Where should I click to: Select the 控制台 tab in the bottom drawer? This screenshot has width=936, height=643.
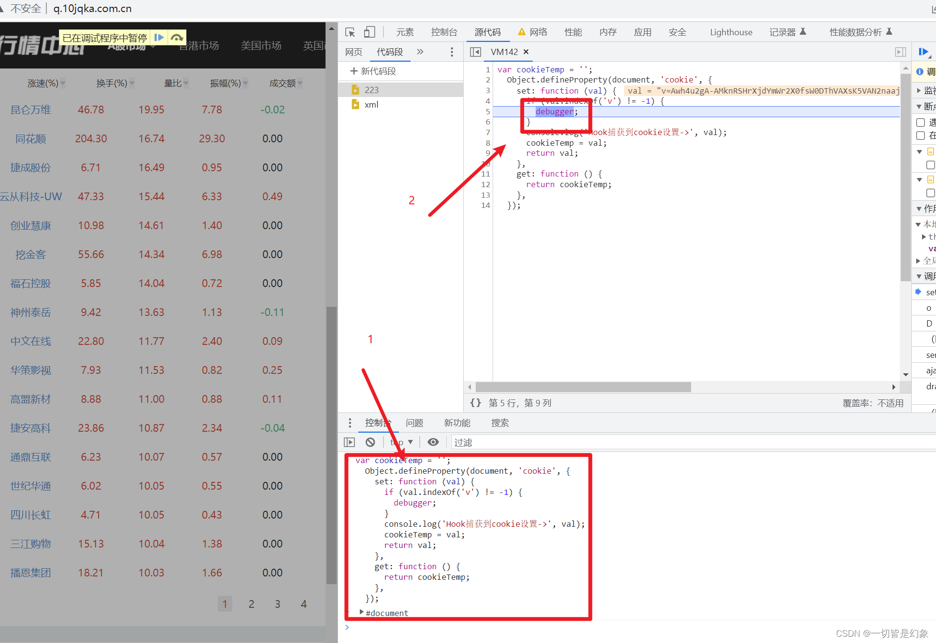(x=378, y=423)
